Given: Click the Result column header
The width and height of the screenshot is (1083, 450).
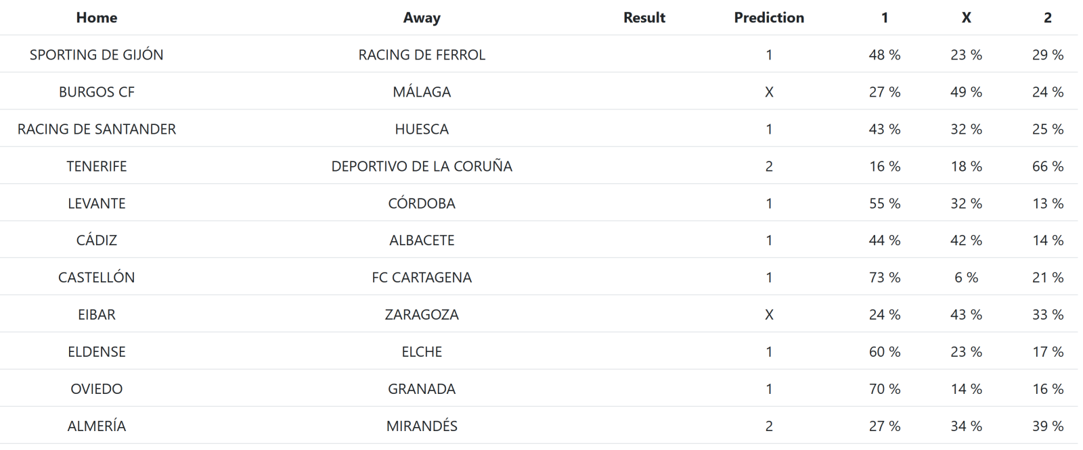Looking at the screenshot, I should 644,18.
